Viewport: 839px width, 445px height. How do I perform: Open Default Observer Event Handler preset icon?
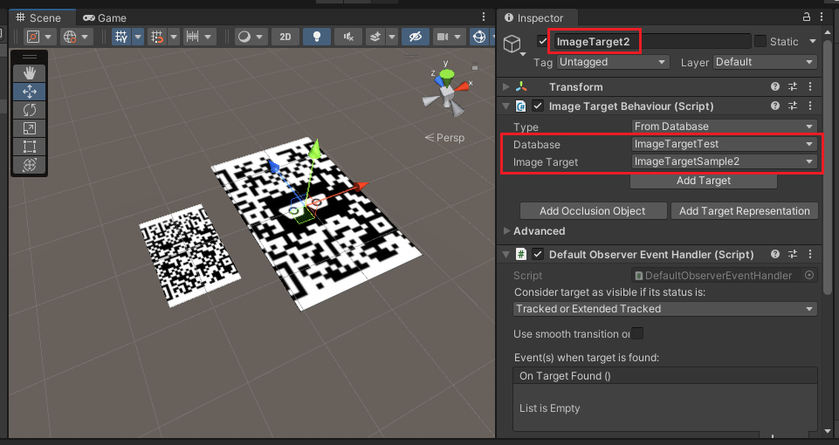click(793, 254)
